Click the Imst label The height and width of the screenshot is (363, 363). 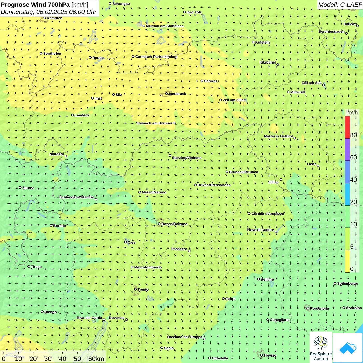(98, 98)
